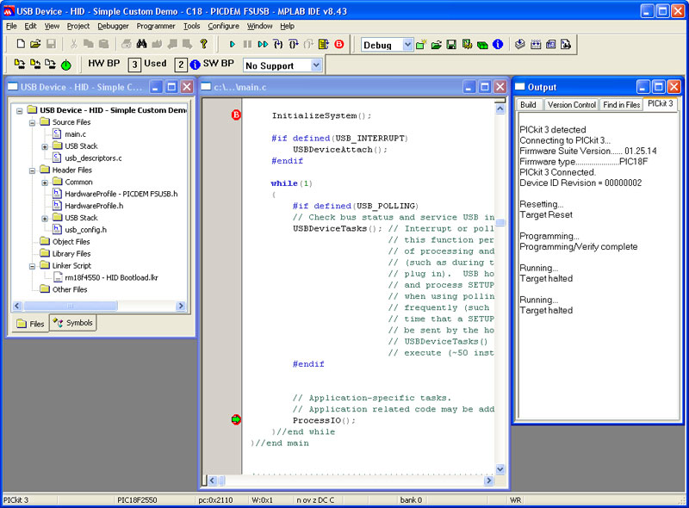Click the yellow question mark help icon
This screenshot has width=689, height=508.
[203, 44]
